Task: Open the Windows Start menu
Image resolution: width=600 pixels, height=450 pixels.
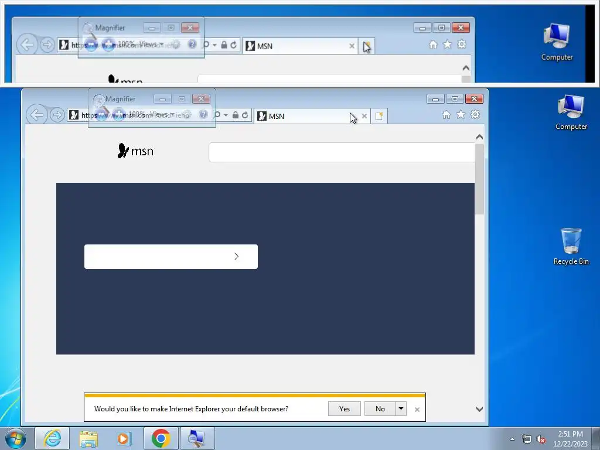Action: pyautogui.click(x=16, y=438)
